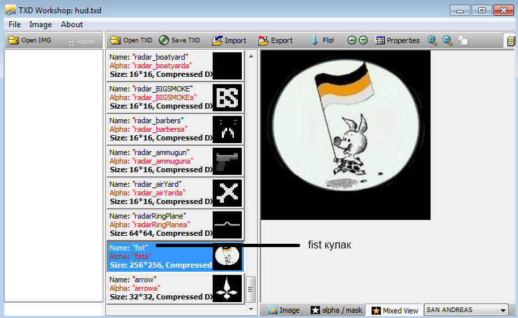Zoom out with the minus magnifier
Screen dimensions: 518x318
pyautogui.click(x=448, y=40)
